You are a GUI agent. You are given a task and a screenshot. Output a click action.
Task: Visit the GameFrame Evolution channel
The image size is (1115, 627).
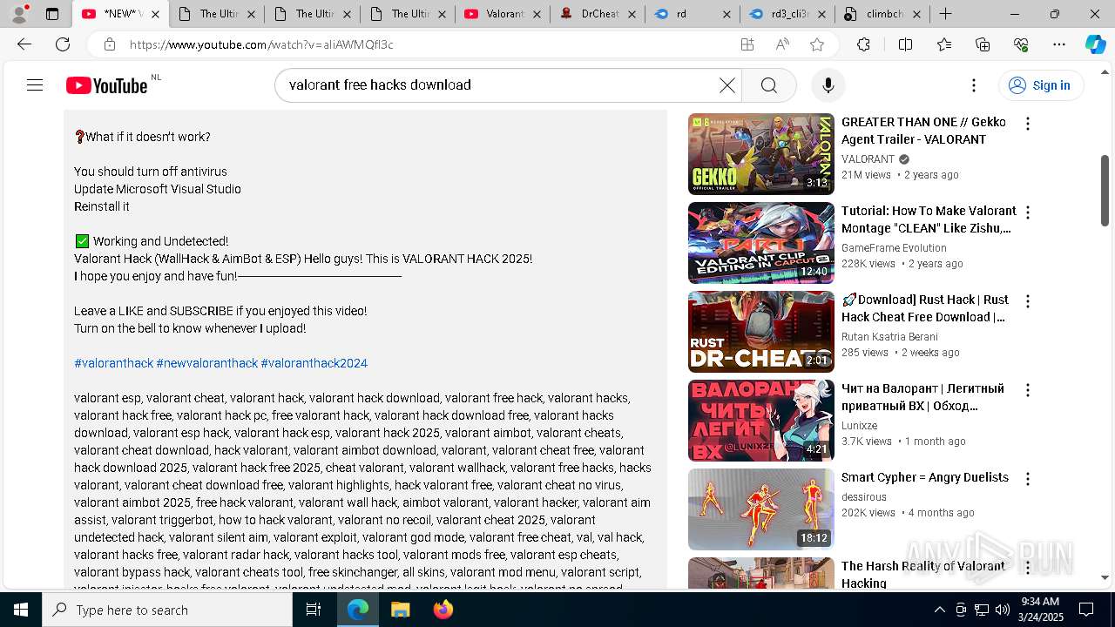[x=894, y=248]
